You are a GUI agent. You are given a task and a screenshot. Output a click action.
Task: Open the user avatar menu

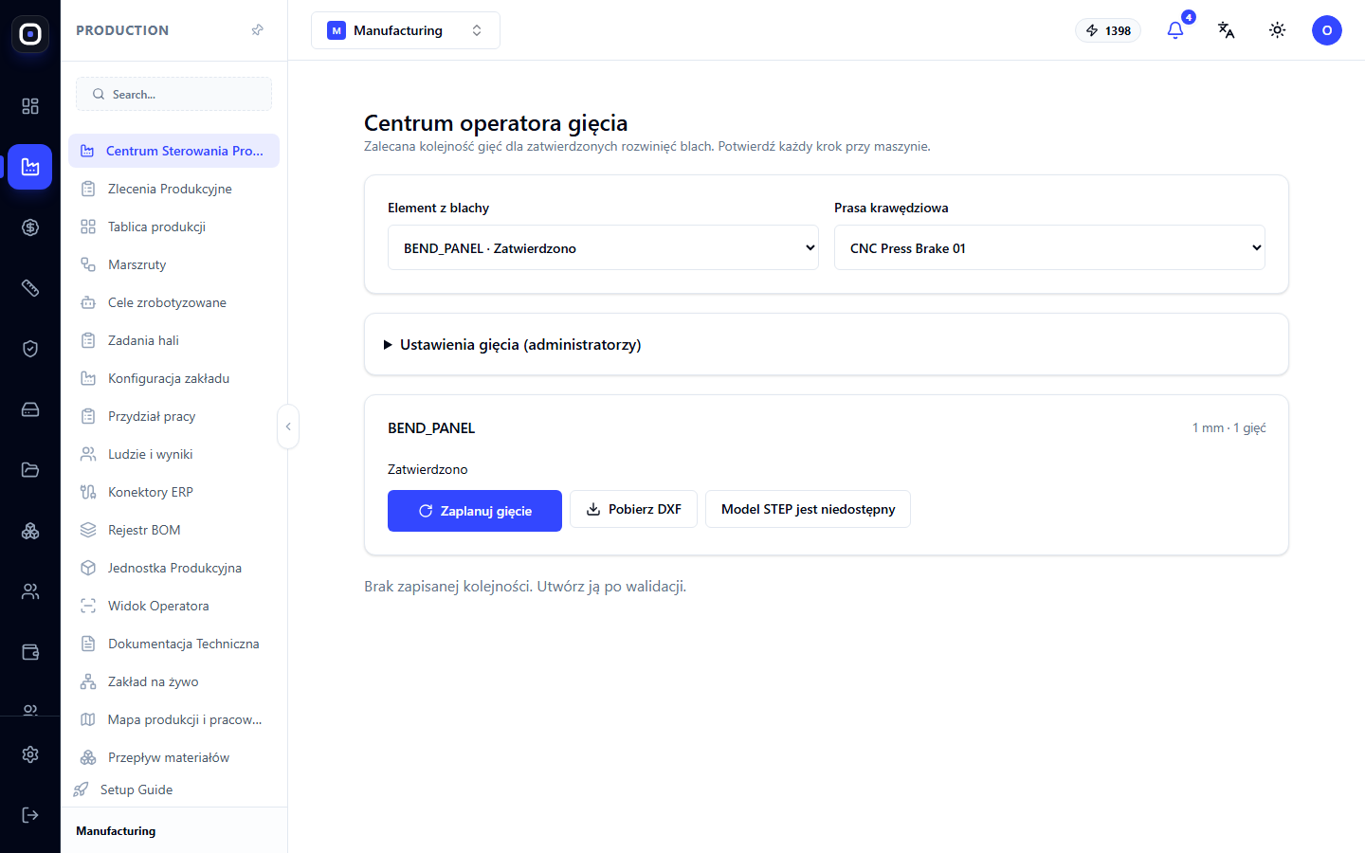pos(1327,30)
